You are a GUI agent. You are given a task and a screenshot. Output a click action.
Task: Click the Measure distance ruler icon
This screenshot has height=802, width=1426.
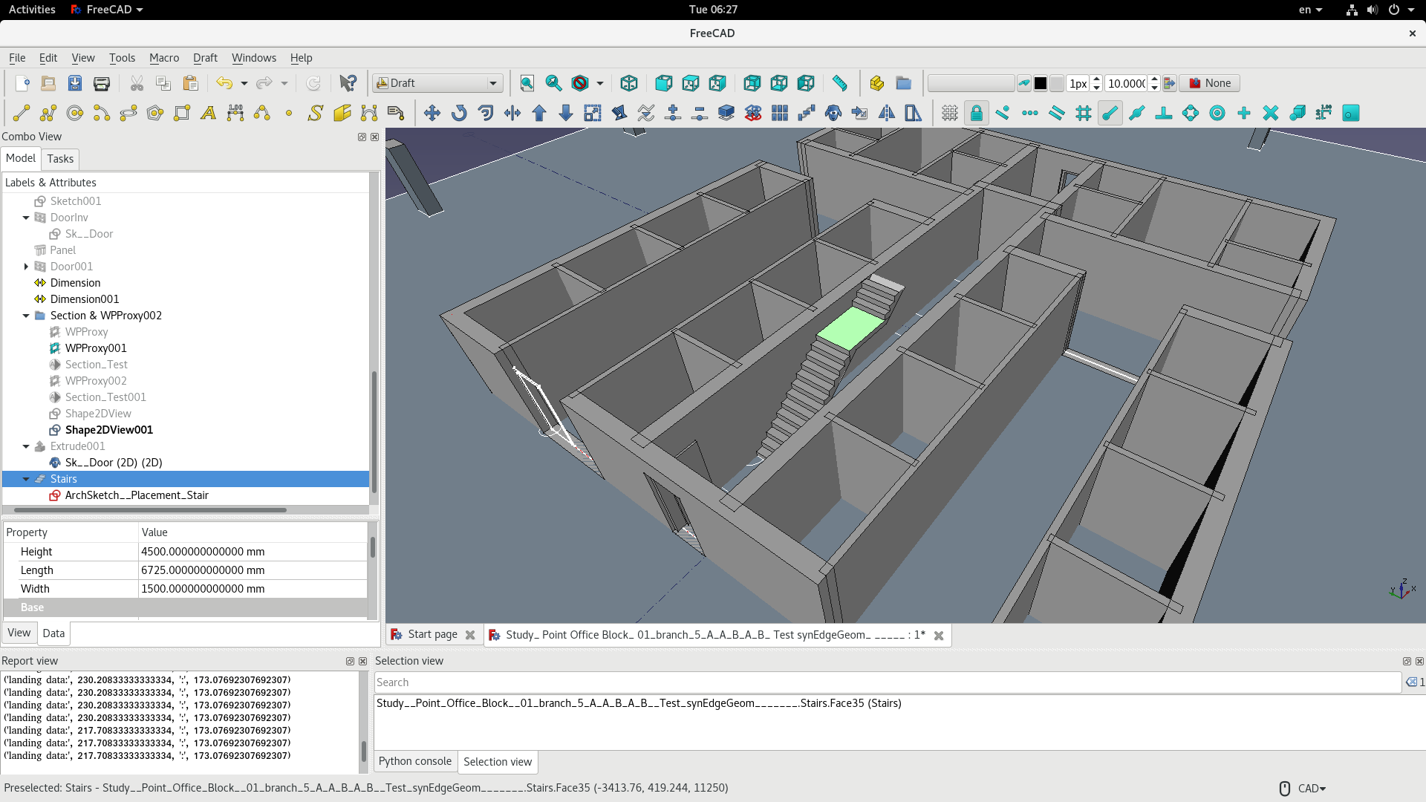(x=839, y=83)
